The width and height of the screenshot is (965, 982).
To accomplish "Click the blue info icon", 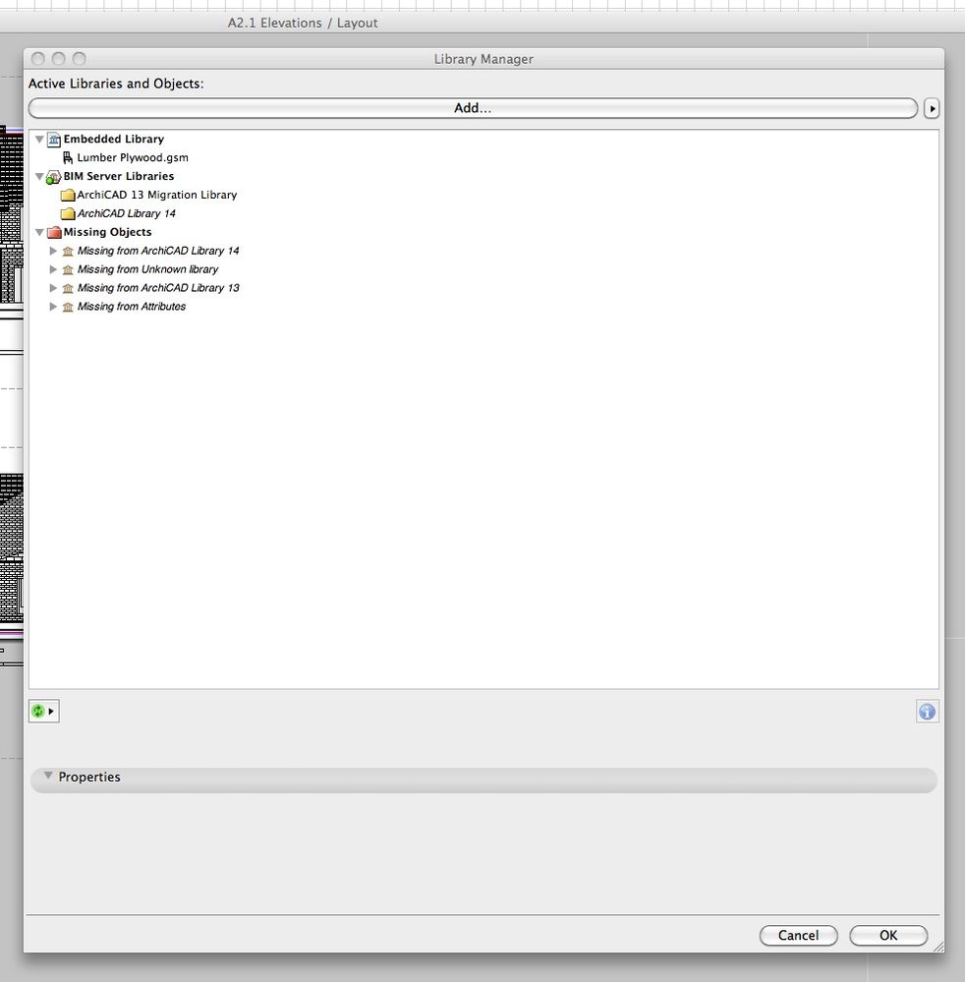I will pos(927,712).
